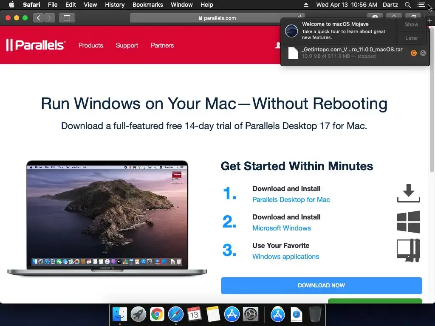Click the Windows logo icon beside step 2
Viewport: 435px width, 326px height.
click(x=409, y=222)
